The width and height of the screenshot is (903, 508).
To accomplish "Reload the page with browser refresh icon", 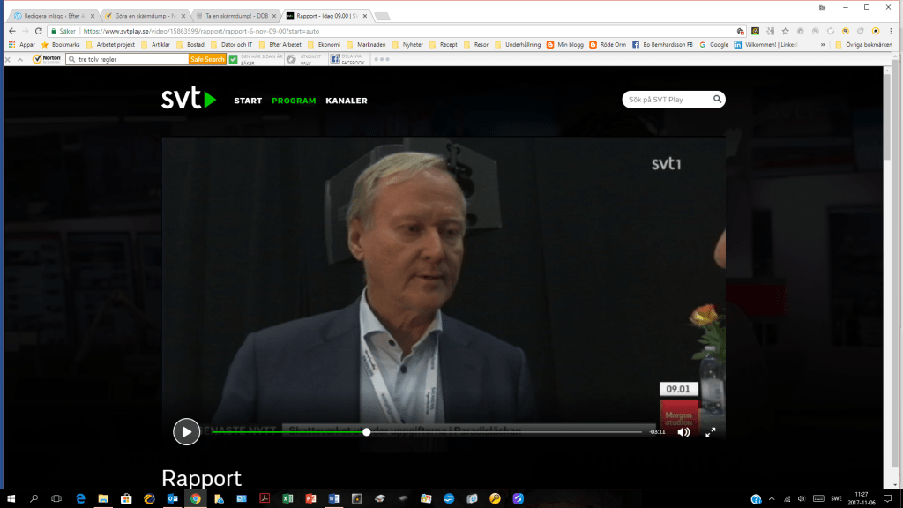I will [x=38, y=31].
